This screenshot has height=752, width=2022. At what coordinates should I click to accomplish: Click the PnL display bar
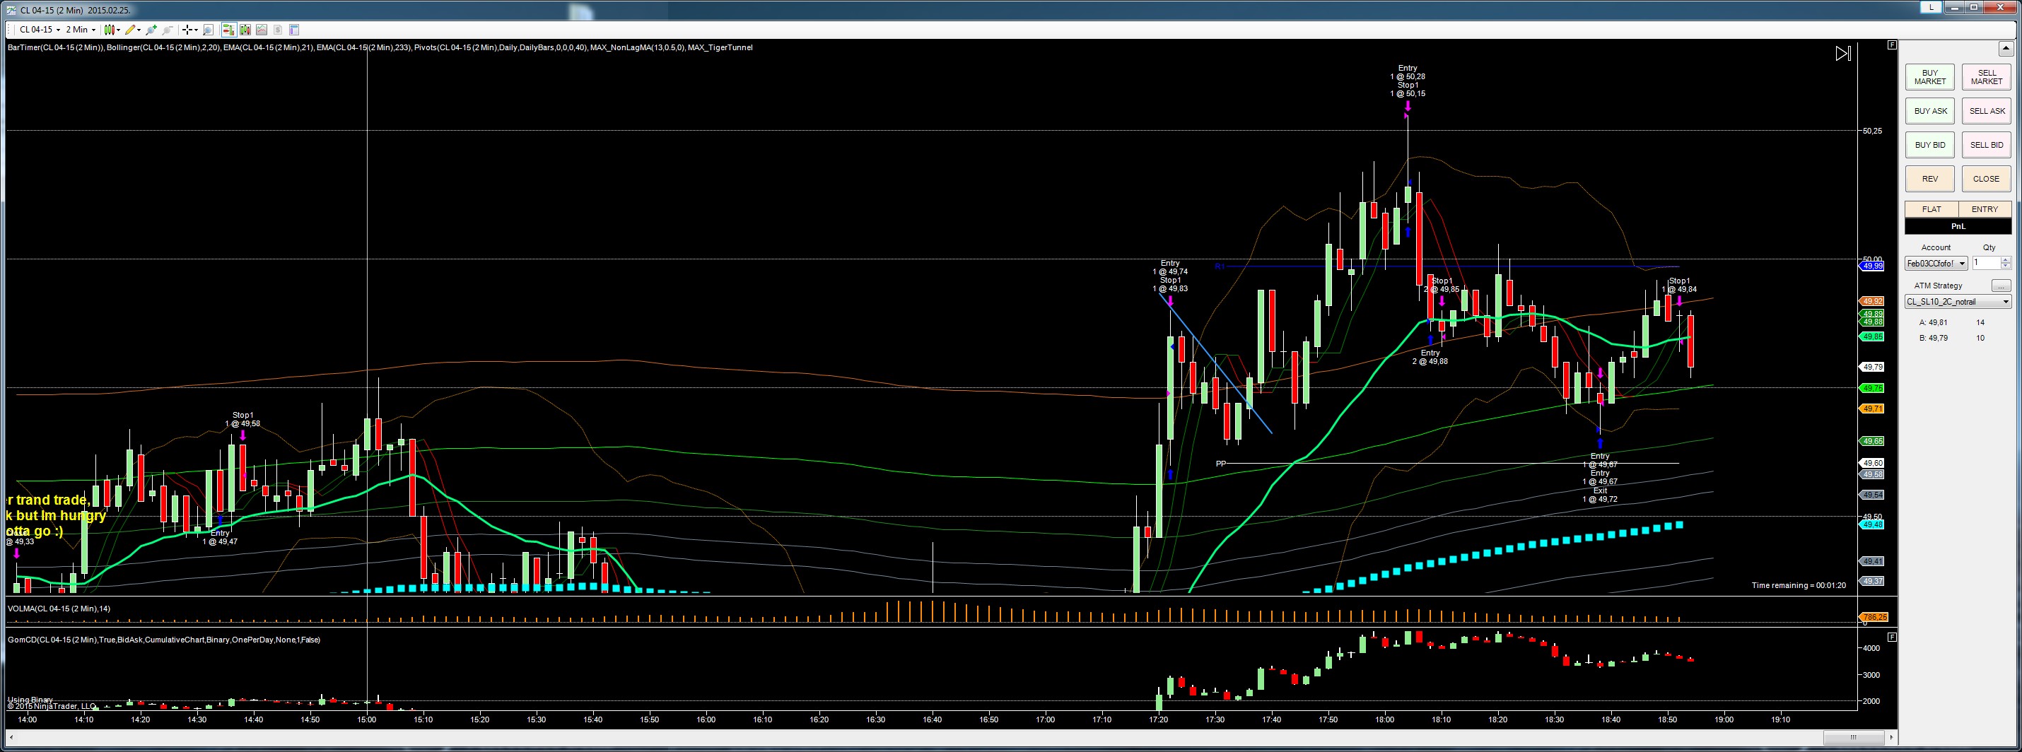coord(1958,226)
